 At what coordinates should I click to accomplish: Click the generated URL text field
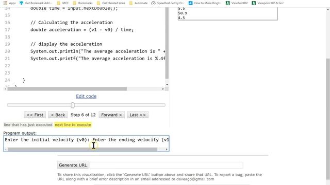pos(166,165)
